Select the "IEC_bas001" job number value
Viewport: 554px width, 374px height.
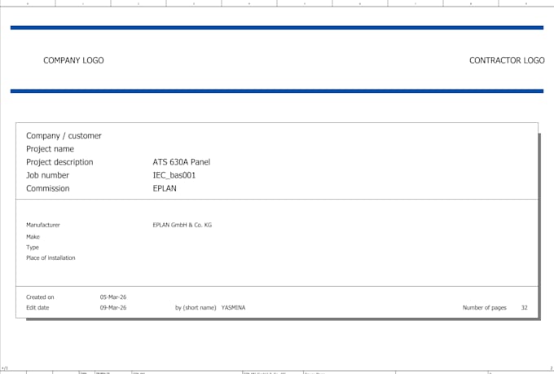pos(174,175)
